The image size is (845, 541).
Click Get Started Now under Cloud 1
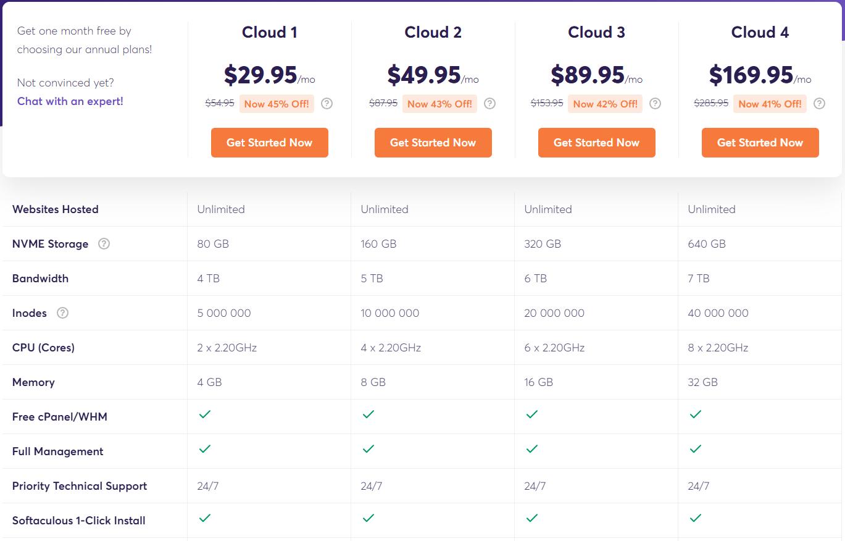[x=269, y=142]
